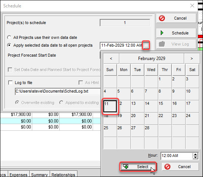Select day 17 in calendar
203x177 pixels.
pos(192,106)
